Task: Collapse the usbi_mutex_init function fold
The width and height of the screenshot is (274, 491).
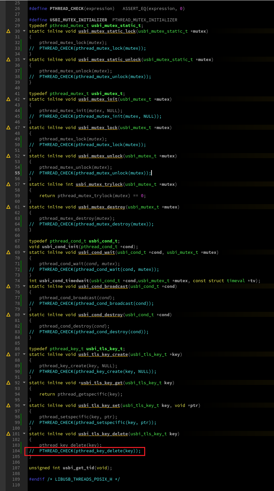Action: [x=24, y=99]
